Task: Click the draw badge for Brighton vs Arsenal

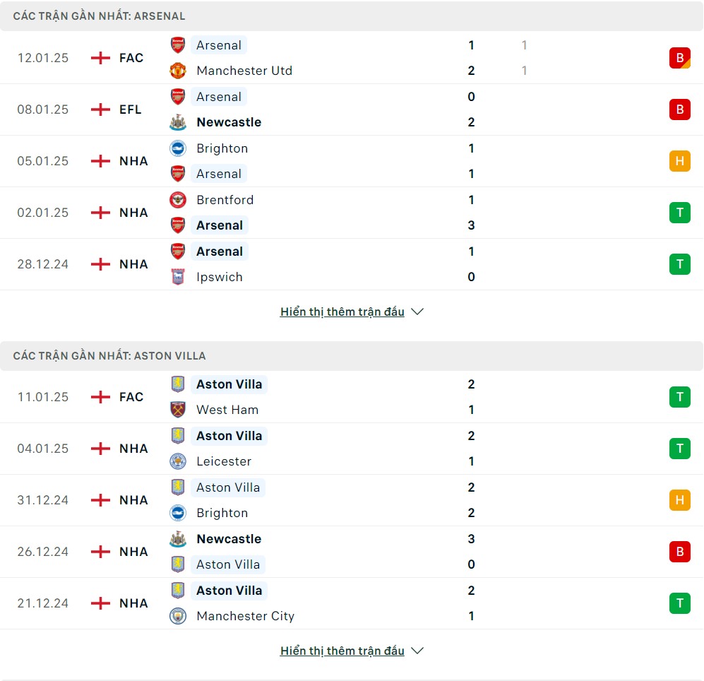Action: click(x=680, y=161)
